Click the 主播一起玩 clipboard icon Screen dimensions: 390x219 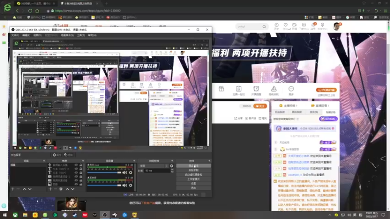pyautogui.click(x=238, y=89)
